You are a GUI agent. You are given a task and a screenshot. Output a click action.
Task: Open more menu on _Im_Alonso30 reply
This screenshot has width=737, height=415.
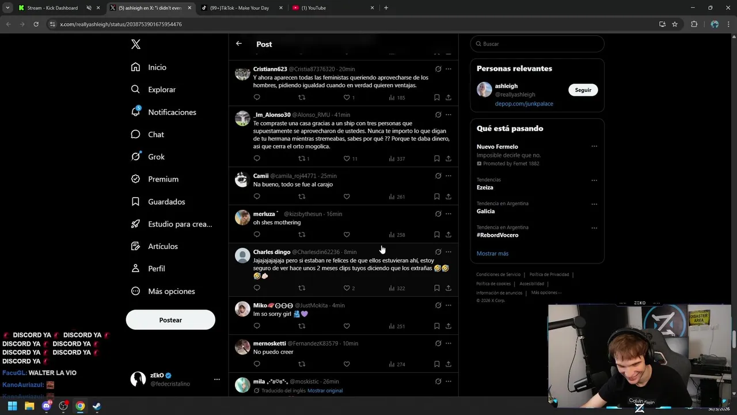(449, 115)
